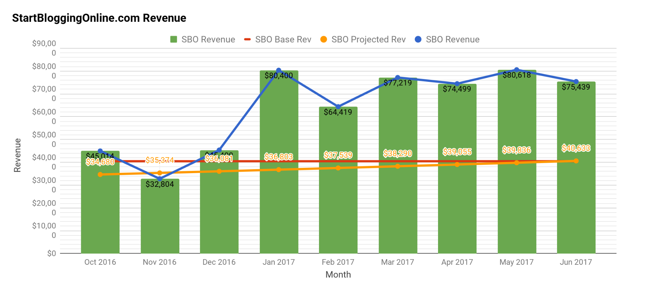Click the SBO Base Rev legend label

point(283,39)
